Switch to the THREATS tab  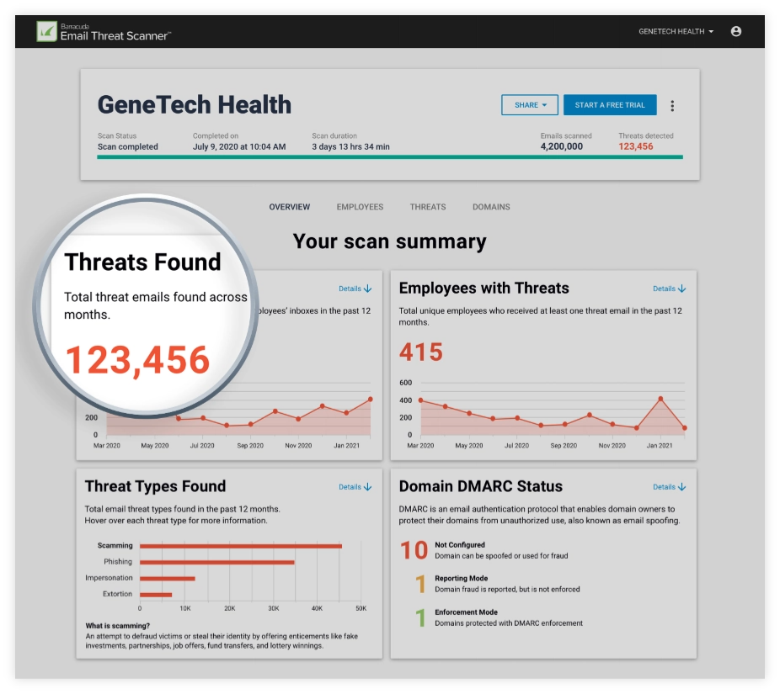[428, 207]
